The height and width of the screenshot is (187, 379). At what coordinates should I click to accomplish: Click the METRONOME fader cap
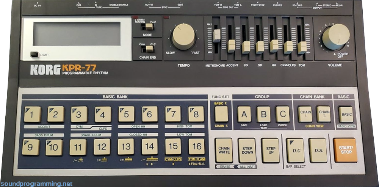[x=216, y=36]
